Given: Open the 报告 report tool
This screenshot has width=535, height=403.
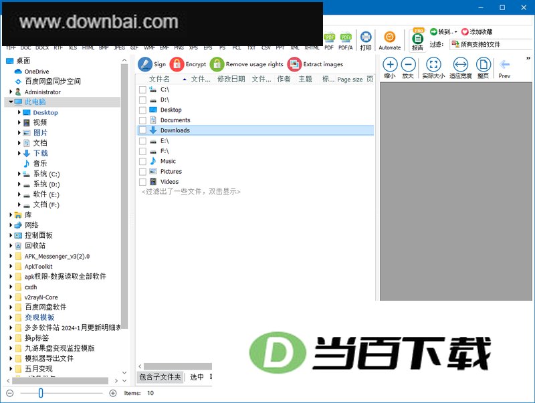Looking at the screenshot, I should pyautogui.click(x=417, y=41).
